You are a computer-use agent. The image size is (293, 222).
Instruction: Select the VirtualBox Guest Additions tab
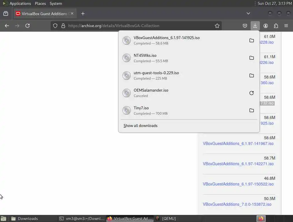(45, 14)
